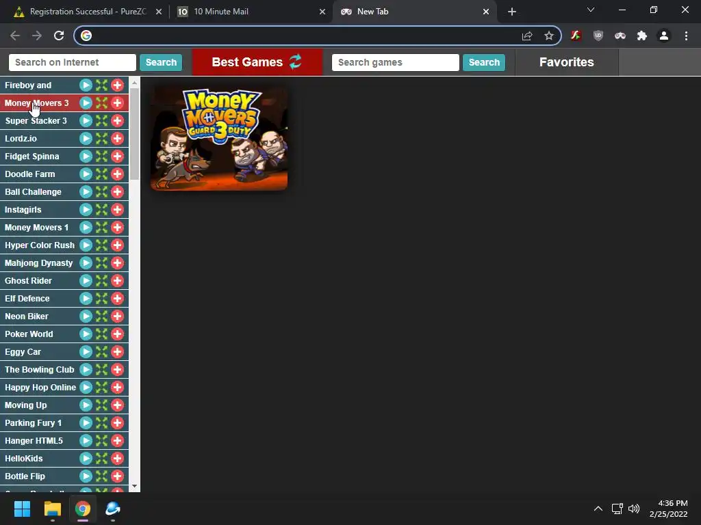Open Chrome profile avatar
Image resolution: width=701 pixels, height=525 pixels.
664,36
